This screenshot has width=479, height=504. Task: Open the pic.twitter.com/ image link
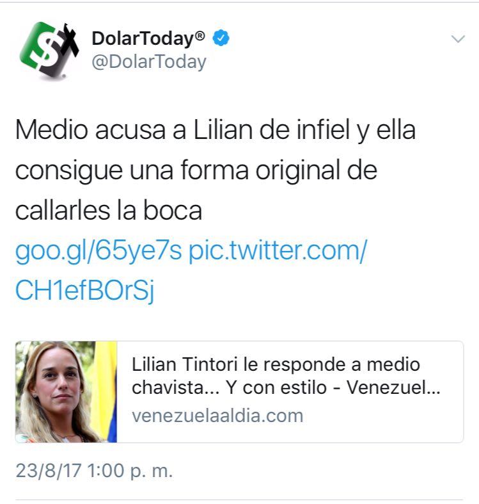click(x=278, y=251)
